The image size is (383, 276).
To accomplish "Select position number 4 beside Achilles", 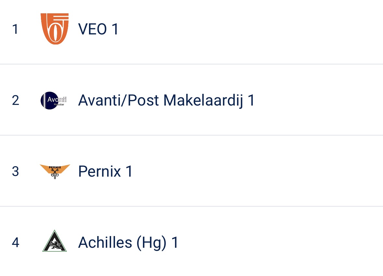I will [x=15, y=243].
